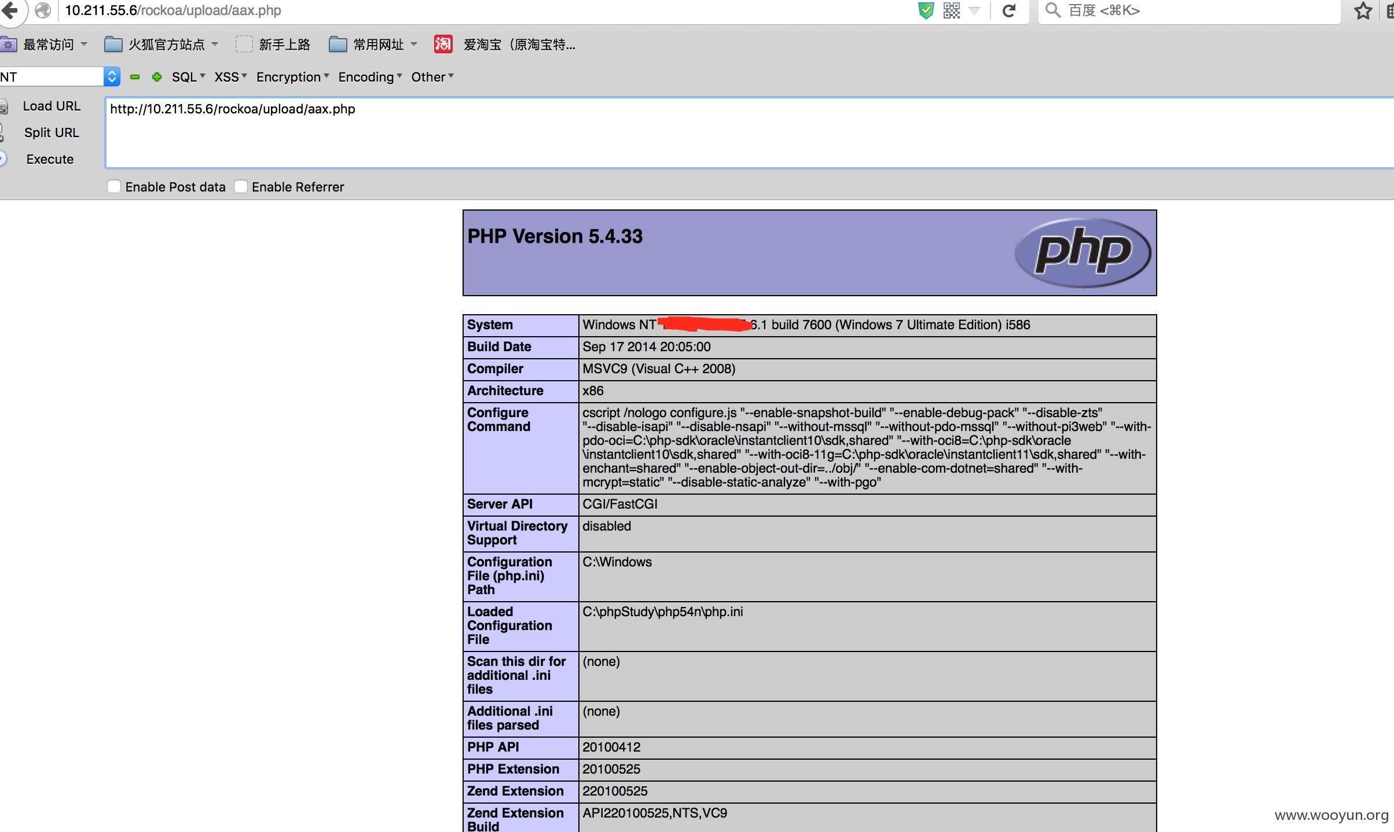Select the Build Date value Sep 17 2014
Viewport: 1394px width, 832px height.
[646, 347]
